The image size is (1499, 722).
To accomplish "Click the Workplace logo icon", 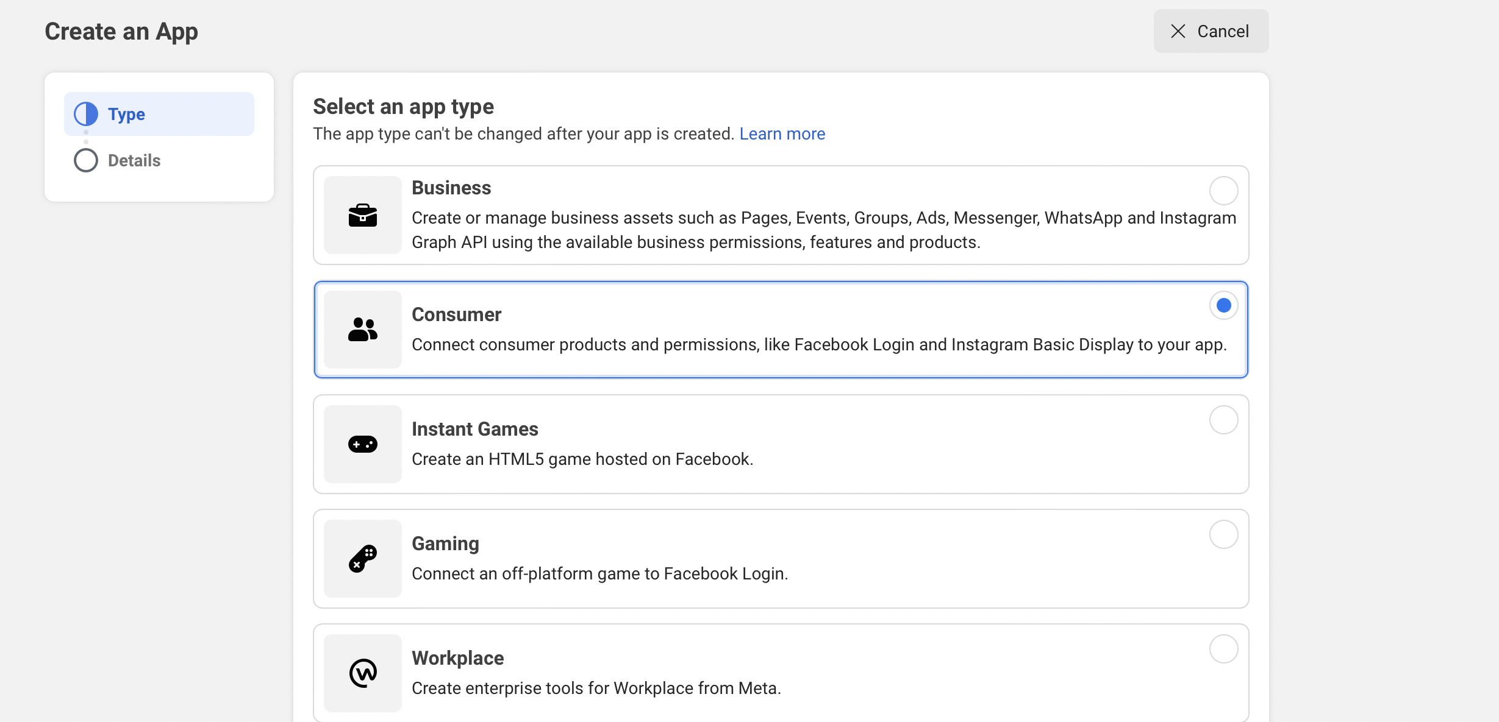I will coord(362,673).
